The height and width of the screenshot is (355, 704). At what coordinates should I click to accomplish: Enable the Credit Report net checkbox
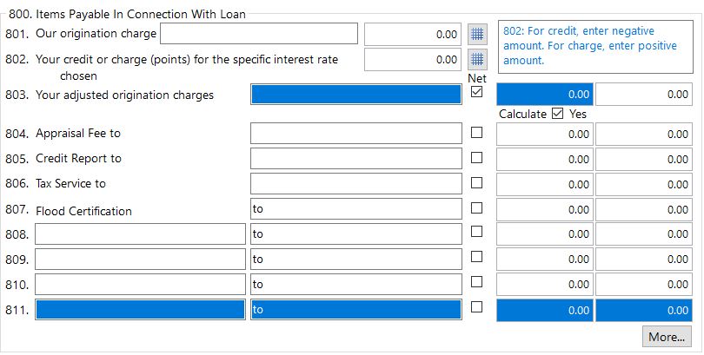coord(476,157)
